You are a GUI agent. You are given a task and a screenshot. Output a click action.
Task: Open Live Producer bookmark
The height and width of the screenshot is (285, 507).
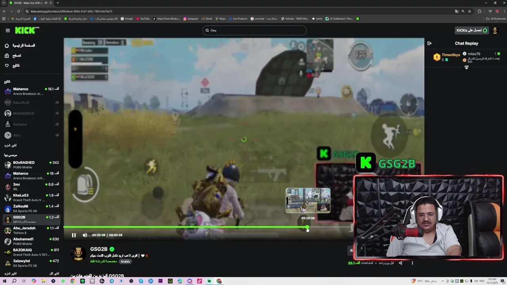pyautogui.click(x=238, y=19)
